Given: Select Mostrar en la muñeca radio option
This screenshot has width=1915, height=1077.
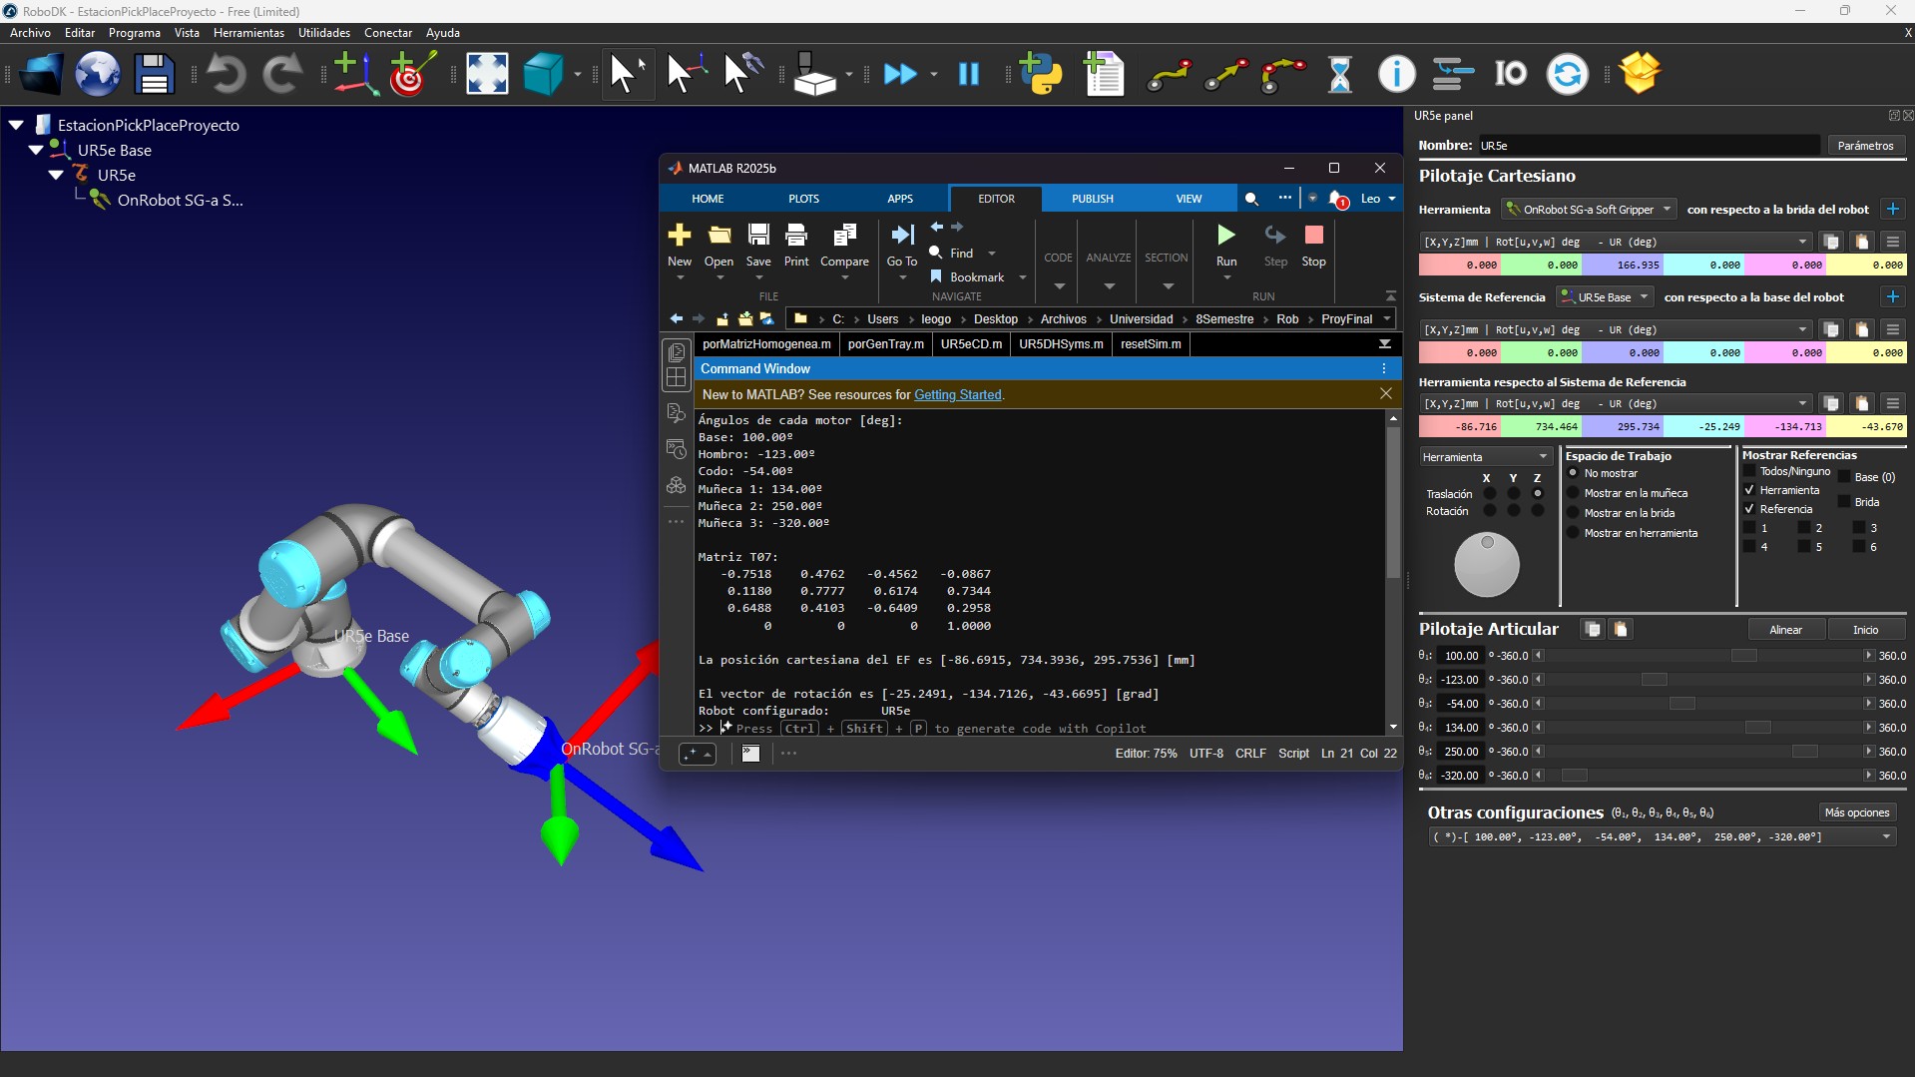Looking at the screenshot, I should pyautogui.click(x=1573, y=493).
